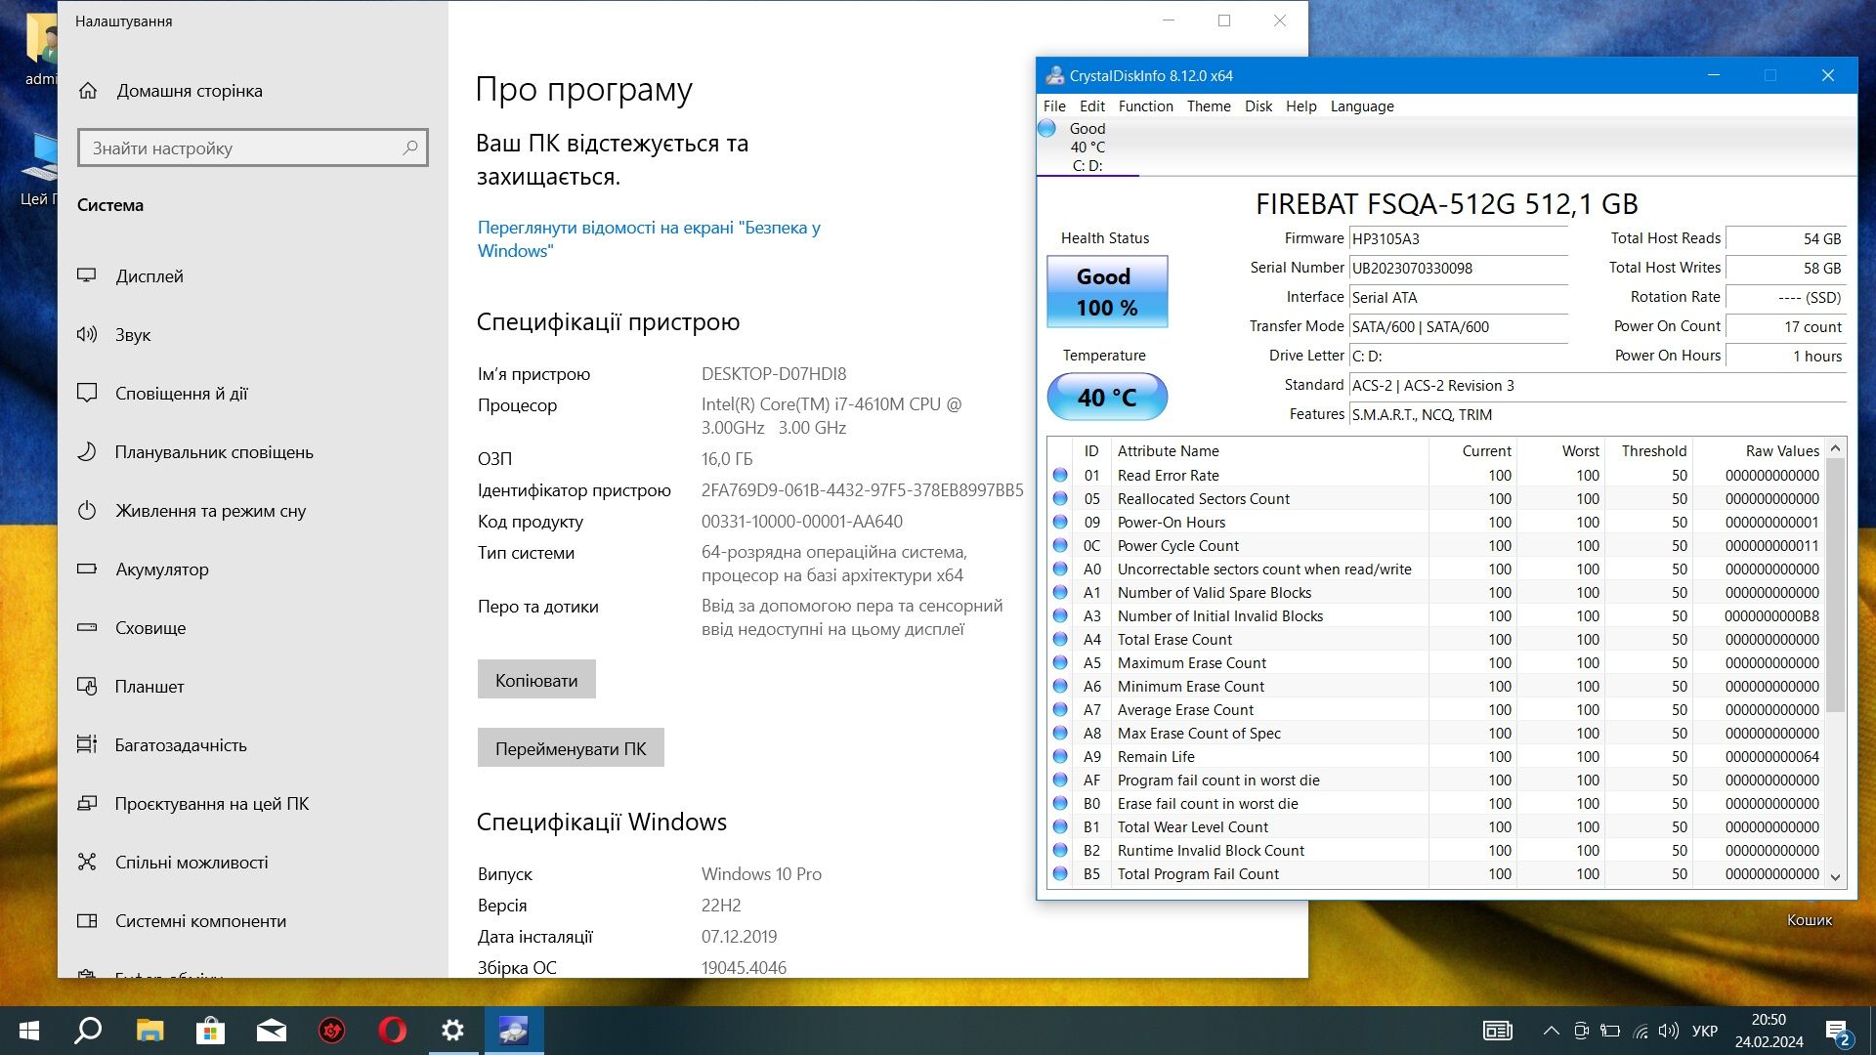Open taskbar Search magnifier
Image resolution: width=1876 pixels, height=1055 pixels.
(89, 1031)
